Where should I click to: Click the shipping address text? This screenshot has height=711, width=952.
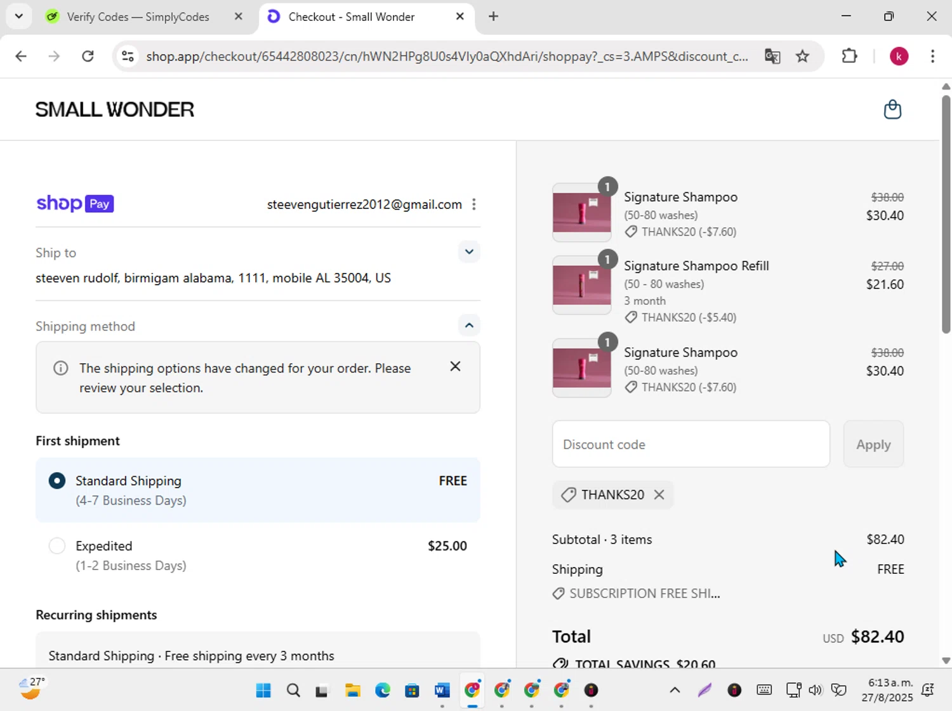(x=213, y=278)
